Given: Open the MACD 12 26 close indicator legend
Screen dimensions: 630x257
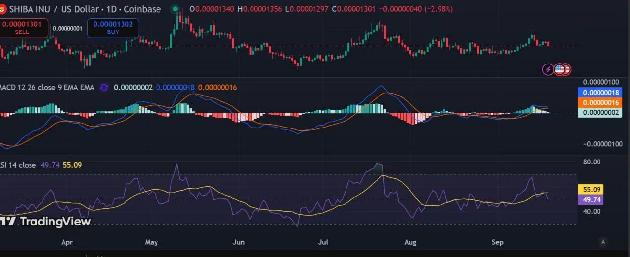Looking at the screenshot, I should point(47,87).
